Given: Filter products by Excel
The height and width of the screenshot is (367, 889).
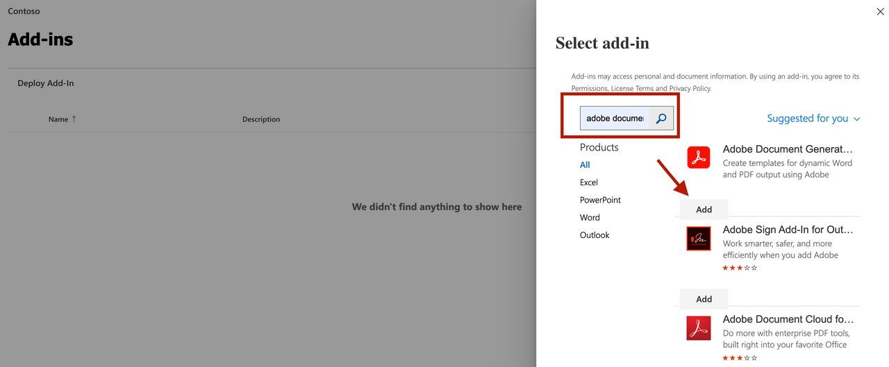Looking at the screenshot, I should pyautogui.click(x=589, y=182).
